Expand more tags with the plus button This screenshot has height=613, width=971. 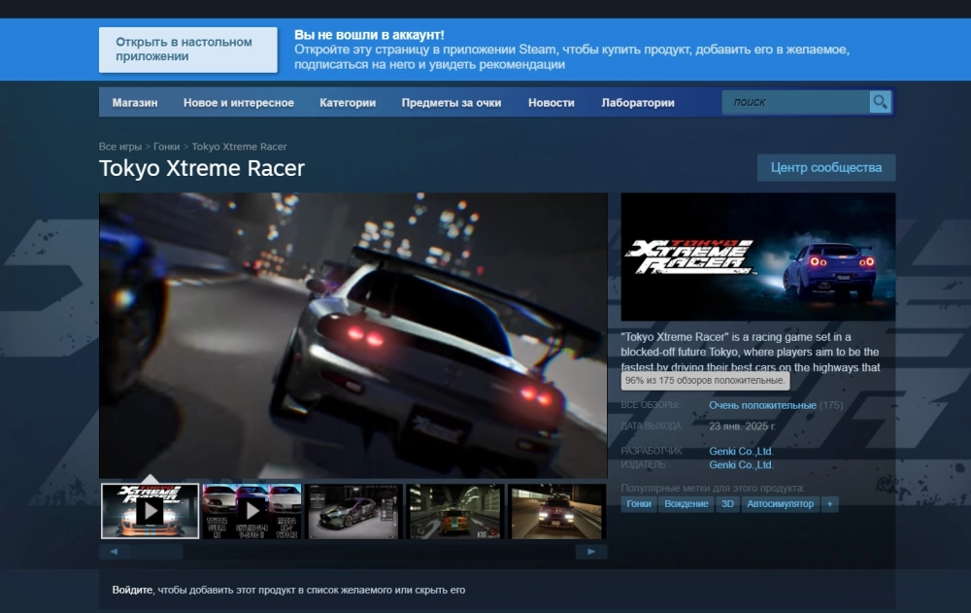[x=829, y=504]
